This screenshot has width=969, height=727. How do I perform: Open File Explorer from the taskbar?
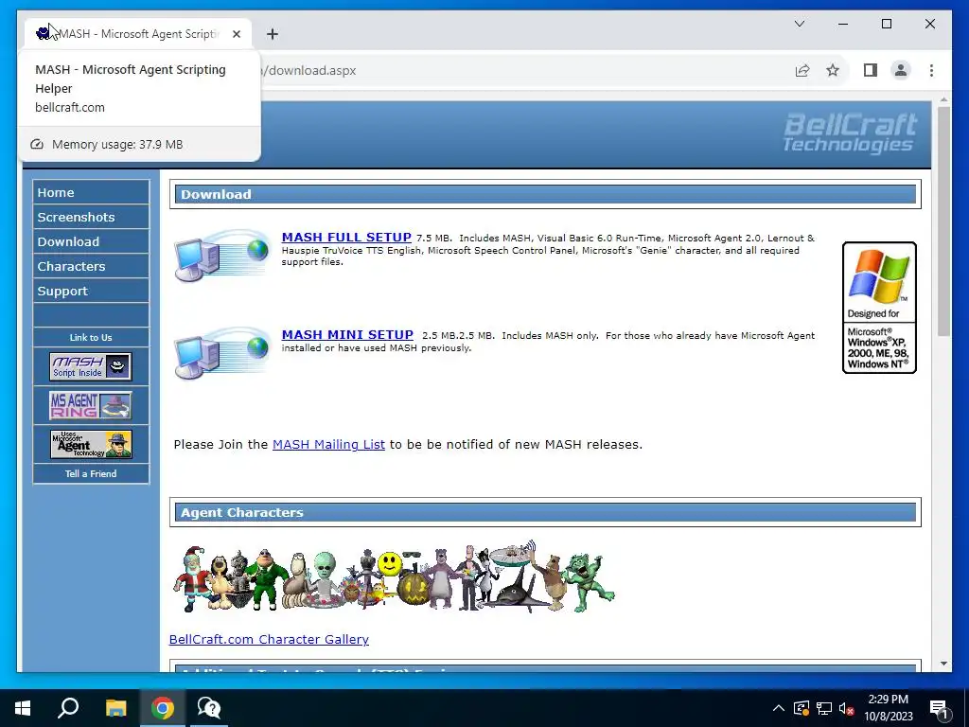tap(115, 708)
